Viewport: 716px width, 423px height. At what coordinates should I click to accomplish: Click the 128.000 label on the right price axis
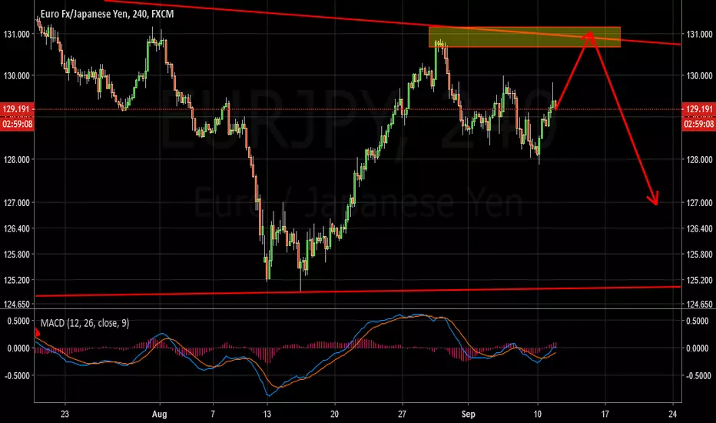(x=699, y=160)
